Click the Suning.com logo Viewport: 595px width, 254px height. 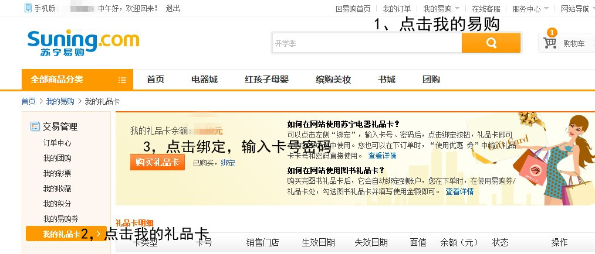(x=83, y=42)
